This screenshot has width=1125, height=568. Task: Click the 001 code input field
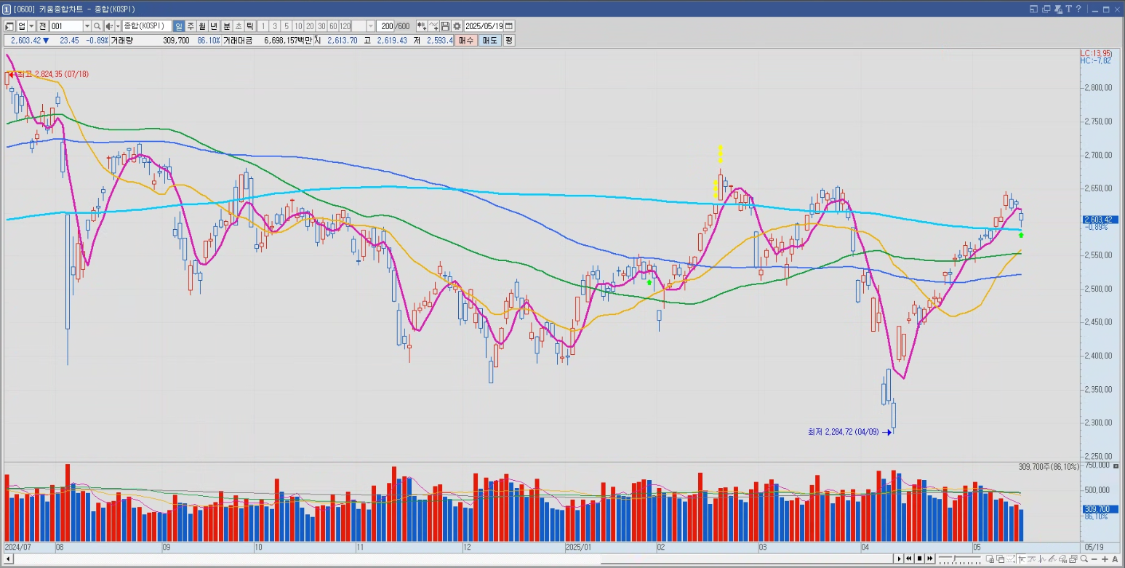point(66,26)
